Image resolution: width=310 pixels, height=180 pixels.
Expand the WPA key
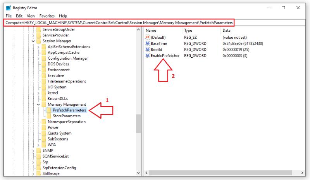click(x=38, y=145)
